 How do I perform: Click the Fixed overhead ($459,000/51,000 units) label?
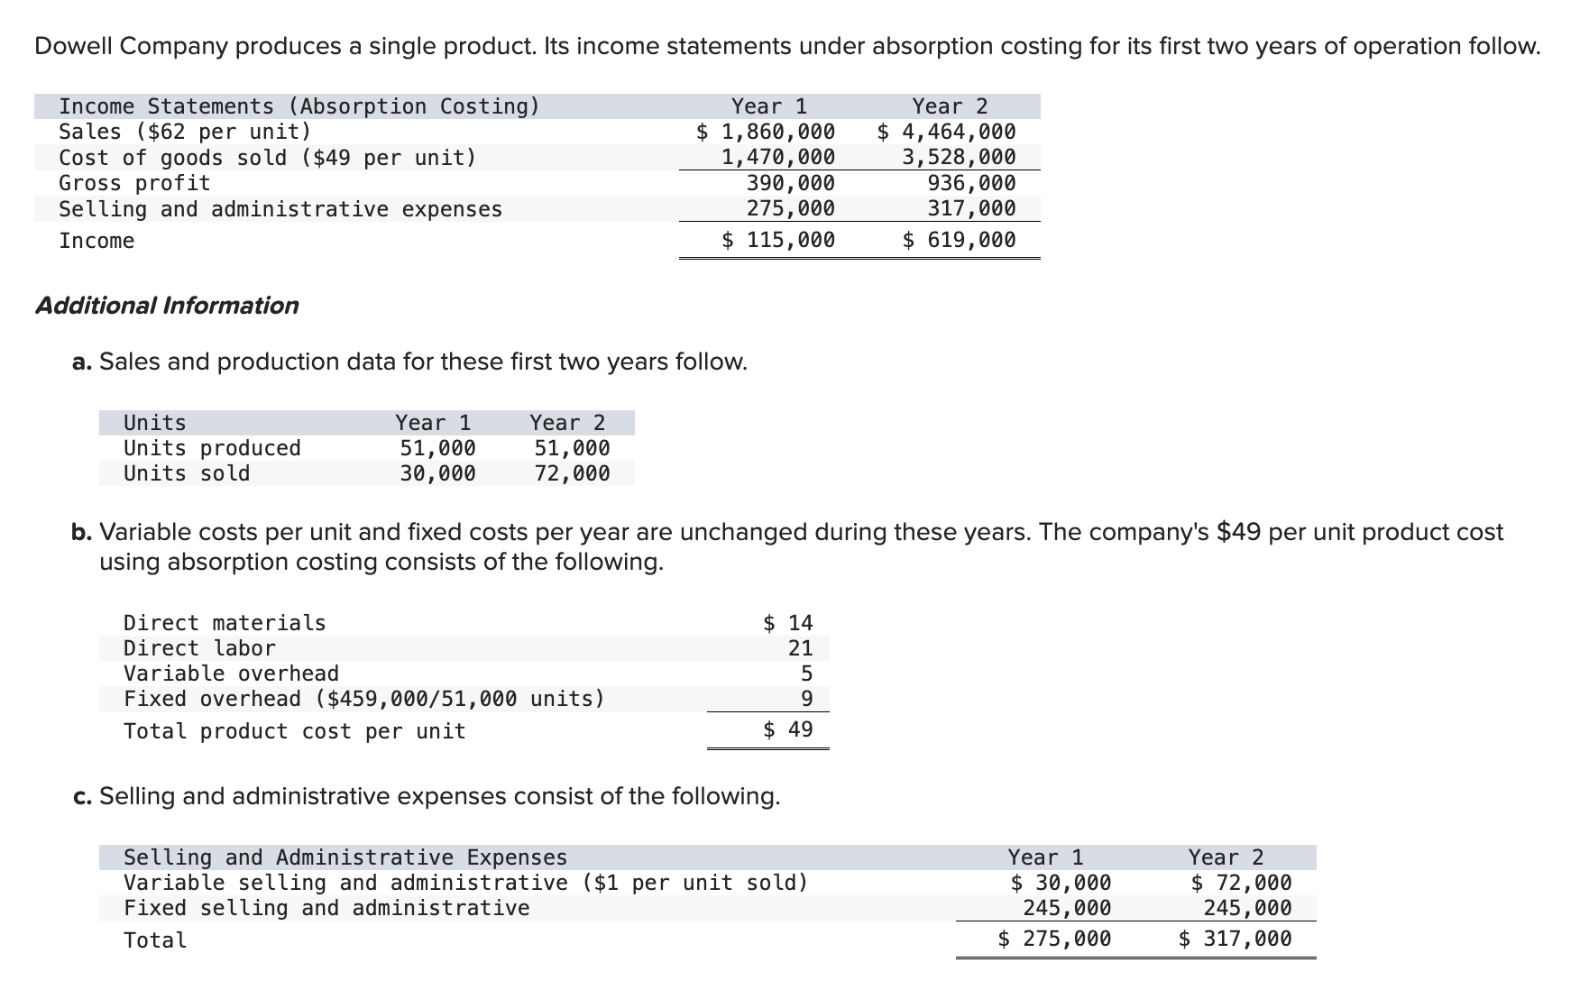tap(364, 698)
